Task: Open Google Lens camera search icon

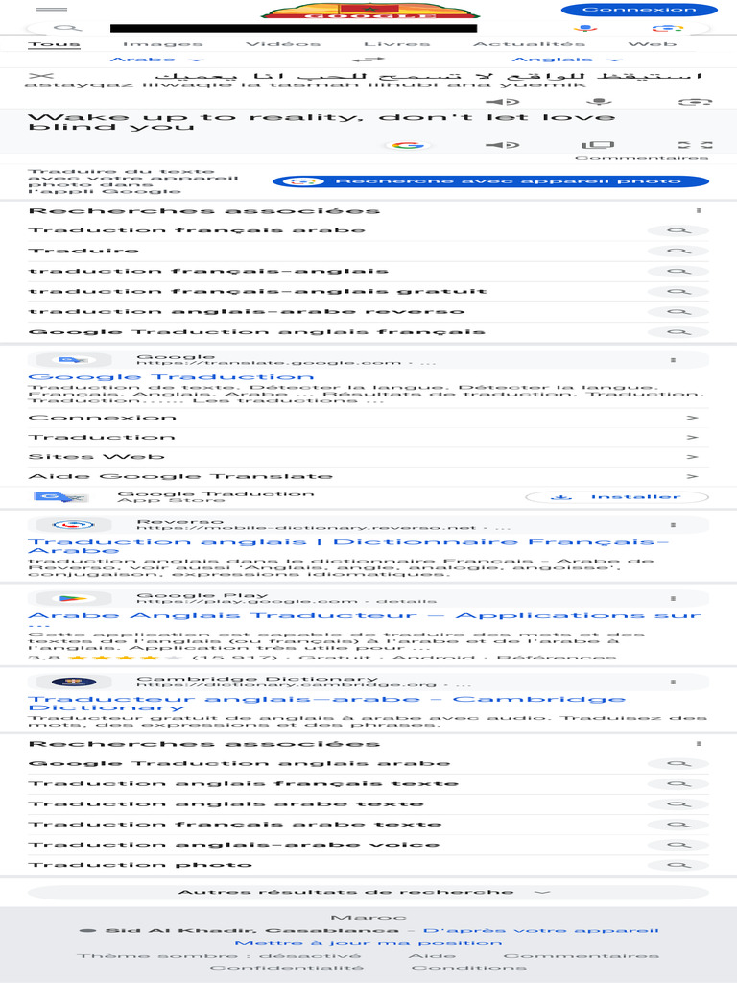Action: (668, 29)
